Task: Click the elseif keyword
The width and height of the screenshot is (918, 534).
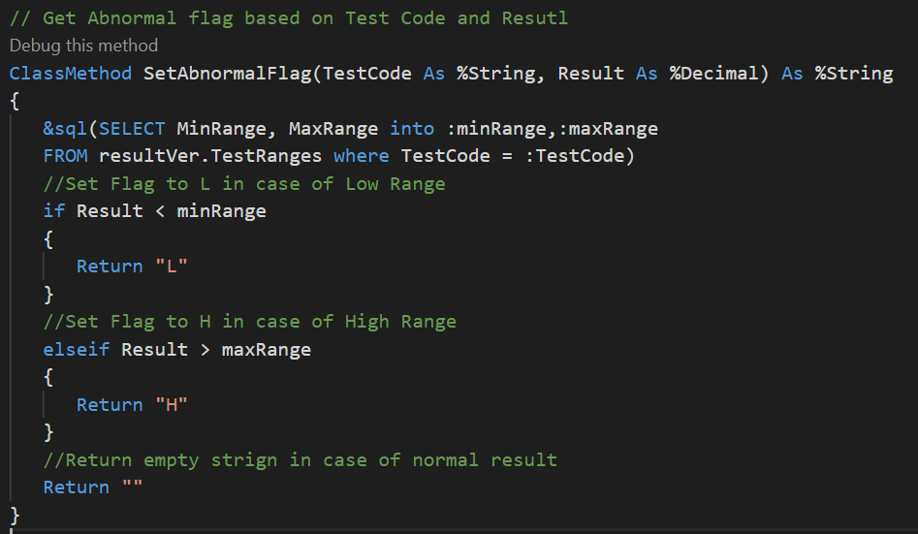Action: [x=77, y=349]
